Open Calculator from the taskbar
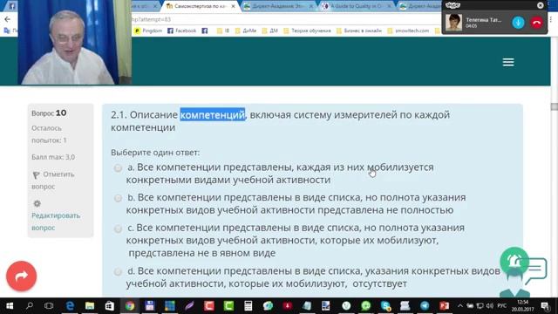The width and height of the screenshot is (558, 314). (x=248, y=306)
